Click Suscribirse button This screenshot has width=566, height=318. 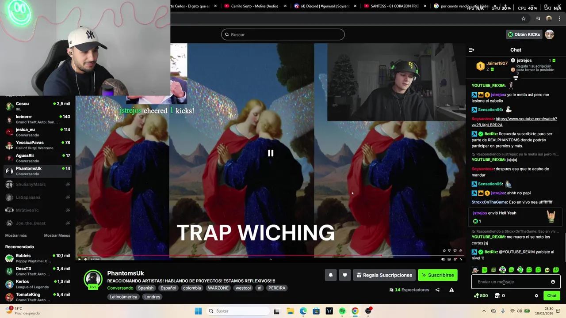[438, 275]
